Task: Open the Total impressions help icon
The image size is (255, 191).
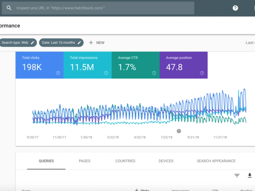Action: (x=106, y=73)
